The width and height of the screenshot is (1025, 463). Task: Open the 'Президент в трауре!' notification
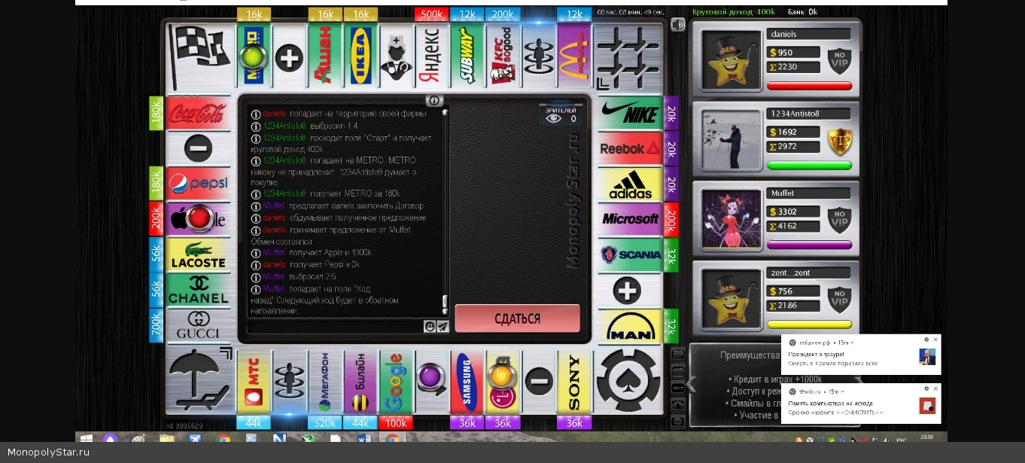pyautogui.click(x=861, y=355)
